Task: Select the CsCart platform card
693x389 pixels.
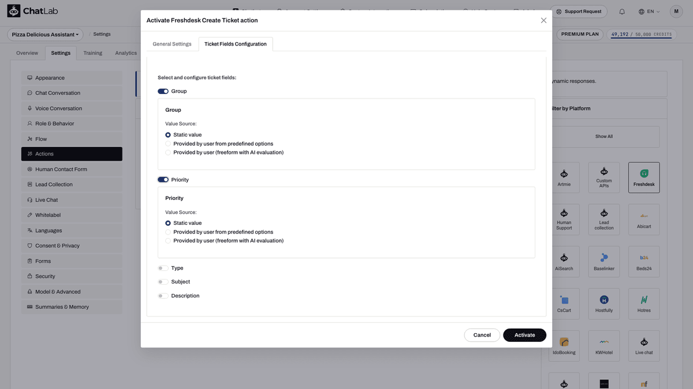Action: (x=564, y=304)
